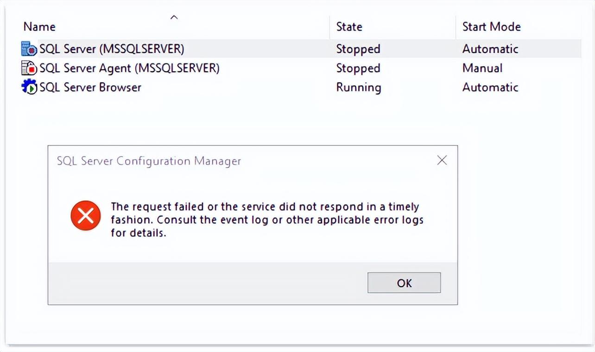
Task: Click Manual start mode of SQL Server Agent
Action: coord(482,68)
